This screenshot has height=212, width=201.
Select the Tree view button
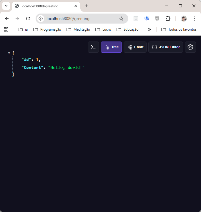(x=111, y=47)
